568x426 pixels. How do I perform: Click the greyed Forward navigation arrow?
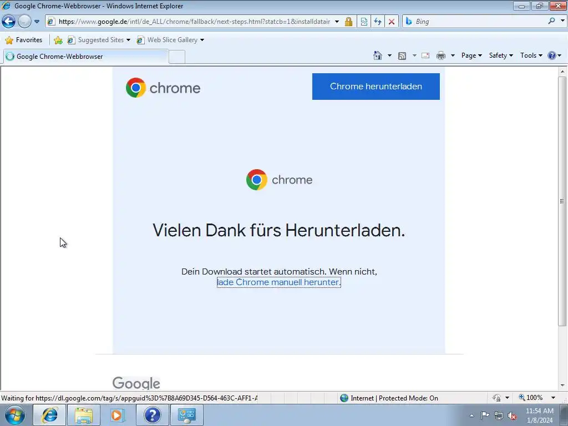point(24,22)
